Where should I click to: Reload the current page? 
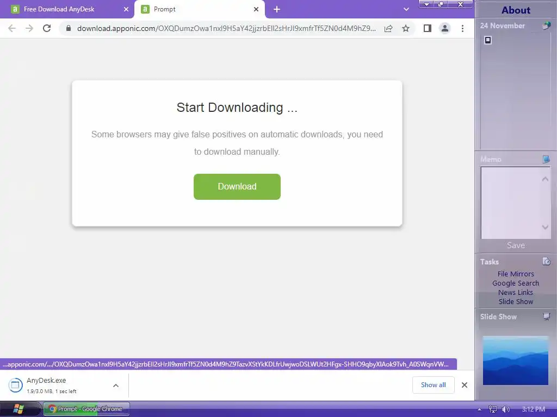coord(47,28)
